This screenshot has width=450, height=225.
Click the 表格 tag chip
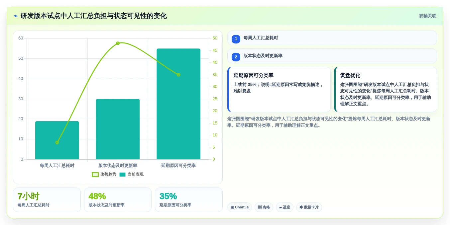point(264,207)
